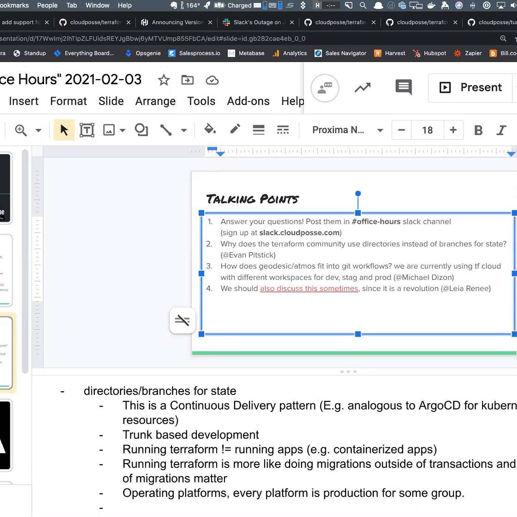Click the Shape tool icon
The image size is (517, 517).
tap(141, 130)
